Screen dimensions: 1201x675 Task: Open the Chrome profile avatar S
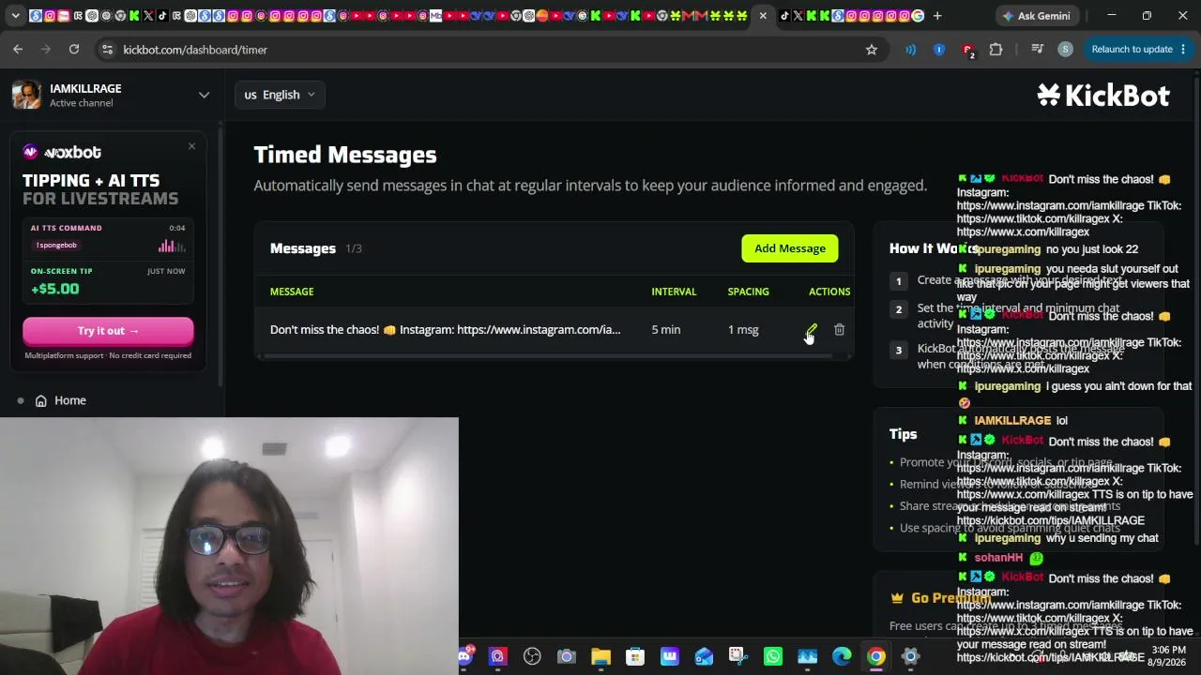point(1065,50)
